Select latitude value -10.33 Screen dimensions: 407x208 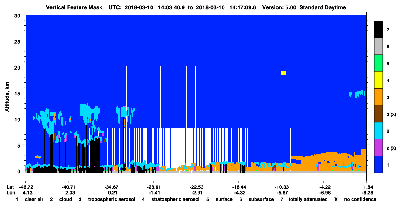(281, 187)
